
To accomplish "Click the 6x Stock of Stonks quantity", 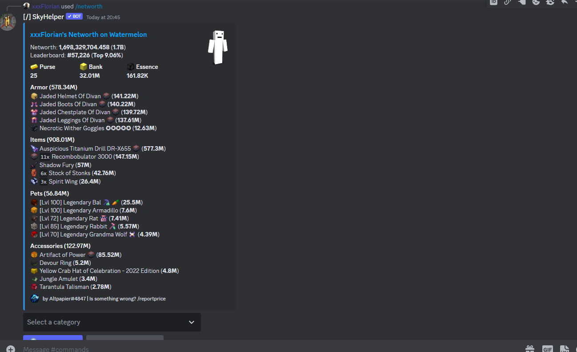I will (44, 173).
